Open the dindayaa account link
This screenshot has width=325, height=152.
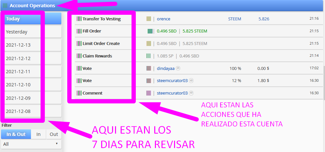coord(165,68)
